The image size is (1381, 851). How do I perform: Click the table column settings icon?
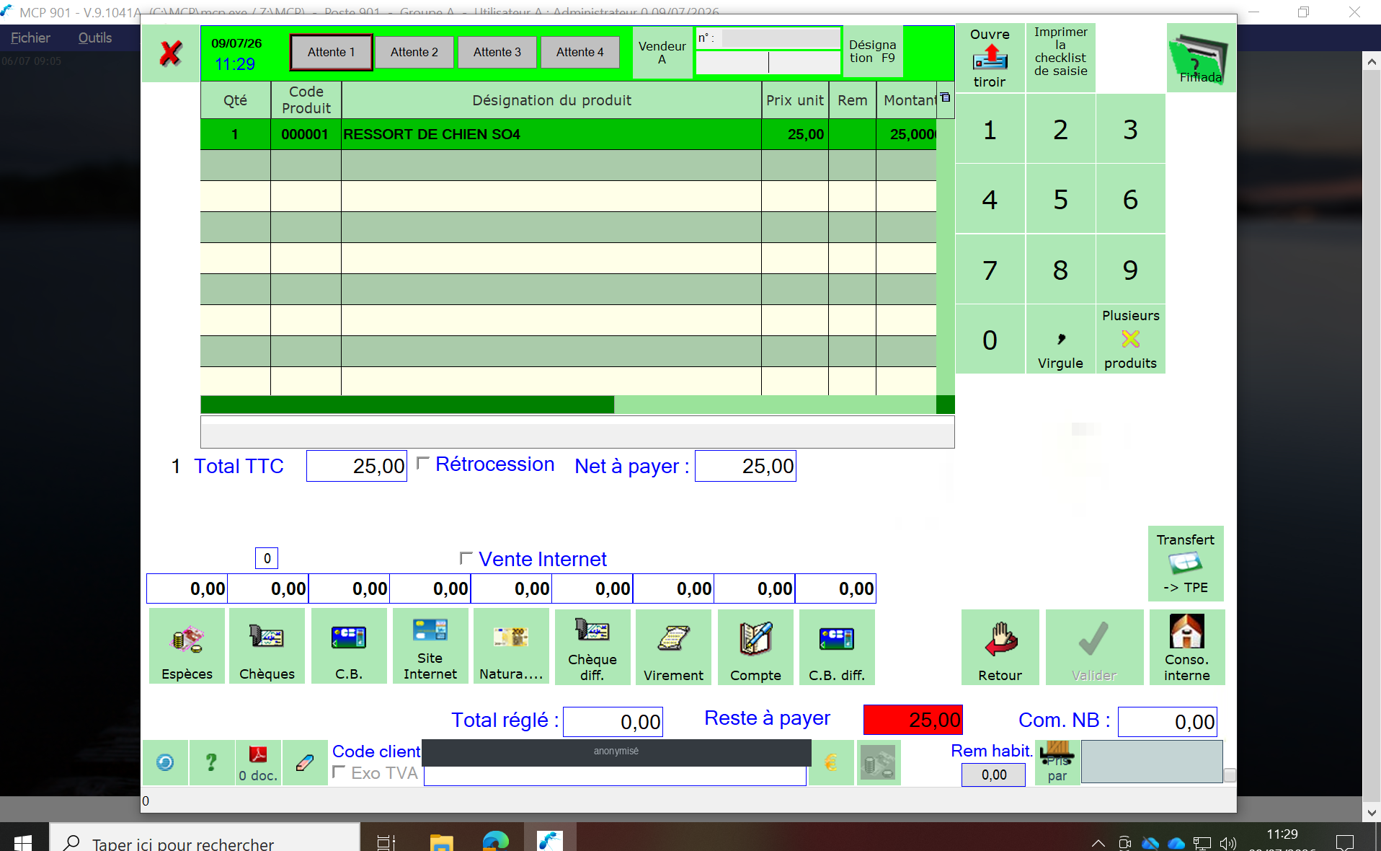[x=945, y=97]
